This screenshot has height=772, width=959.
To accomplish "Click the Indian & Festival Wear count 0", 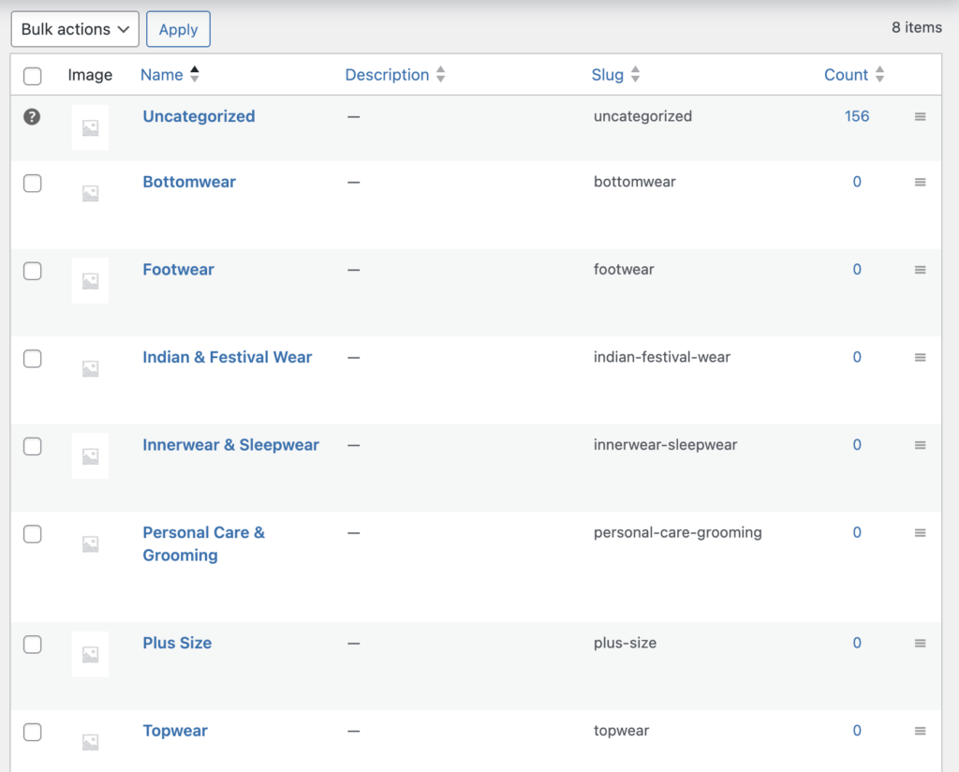I will (x=857, y=357).
